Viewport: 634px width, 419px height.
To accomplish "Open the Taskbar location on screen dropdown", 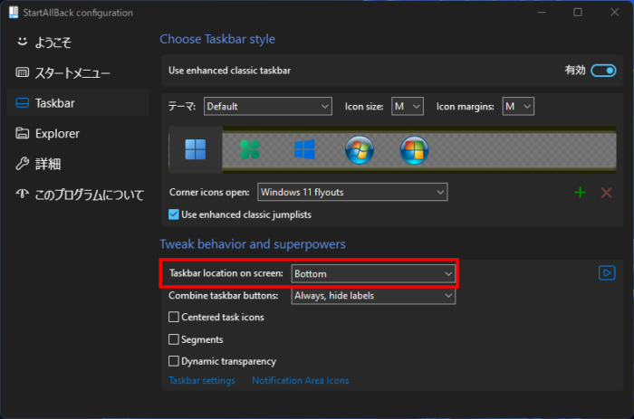I will [373, 273].
